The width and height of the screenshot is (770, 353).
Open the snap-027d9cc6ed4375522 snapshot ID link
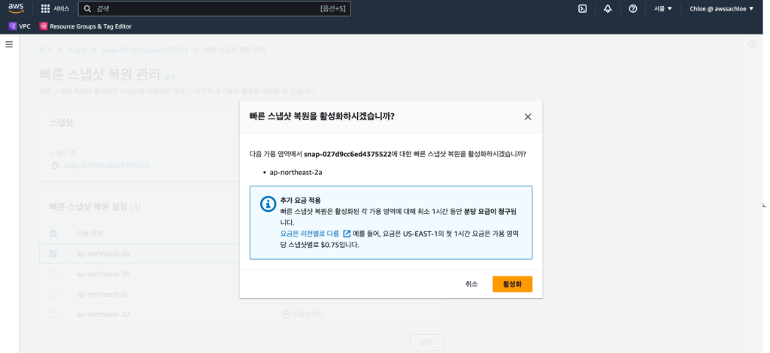(x=107, y=166)
